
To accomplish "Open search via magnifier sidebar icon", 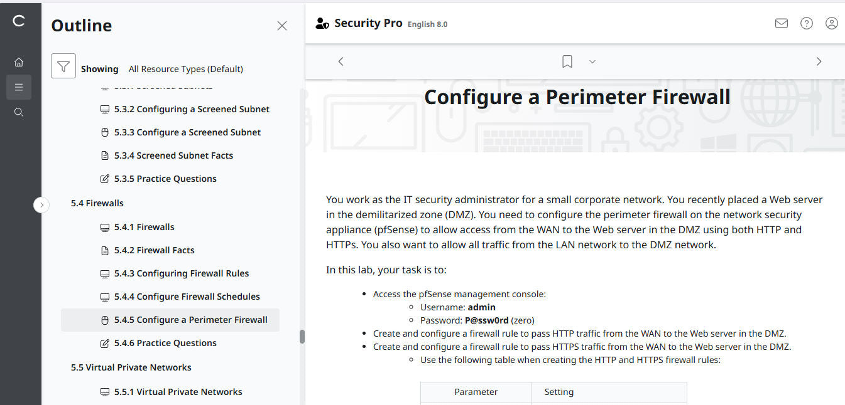I will coord(19,112).
